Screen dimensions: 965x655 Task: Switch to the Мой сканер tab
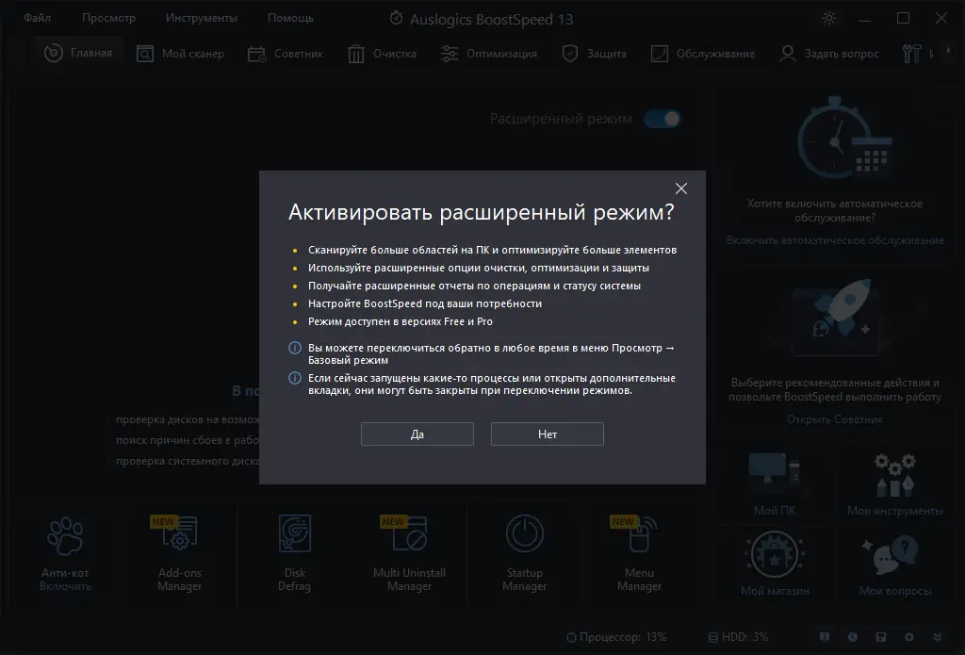[180, 54]
